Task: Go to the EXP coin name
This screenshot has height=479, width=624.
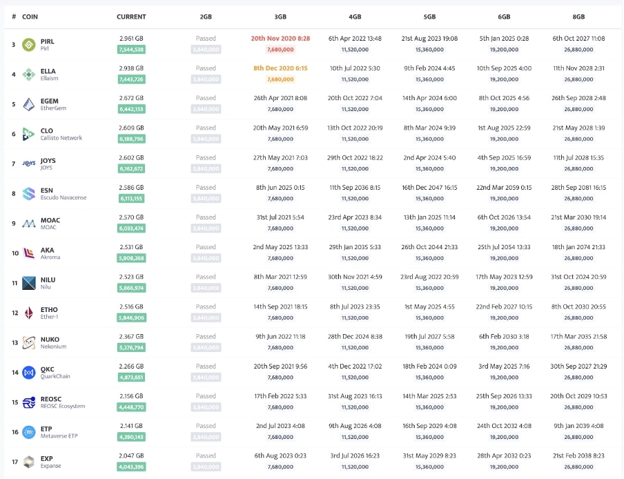Action: (46, 459)
